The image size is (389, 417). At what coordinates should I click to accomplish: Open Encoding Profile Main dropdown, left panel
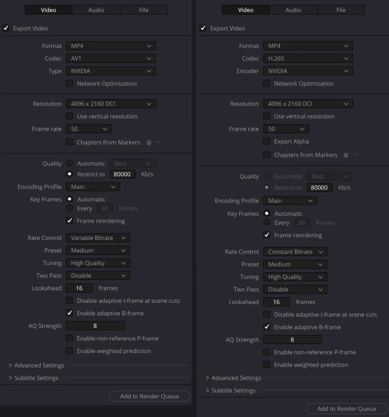(93, 187)
